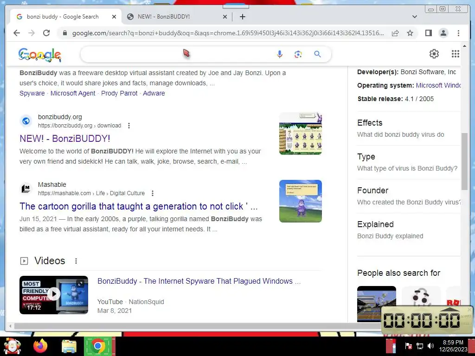Viewport: 475px width, 356px height.
Task: Go to Google homepage via logo
Action: [40, 55]
